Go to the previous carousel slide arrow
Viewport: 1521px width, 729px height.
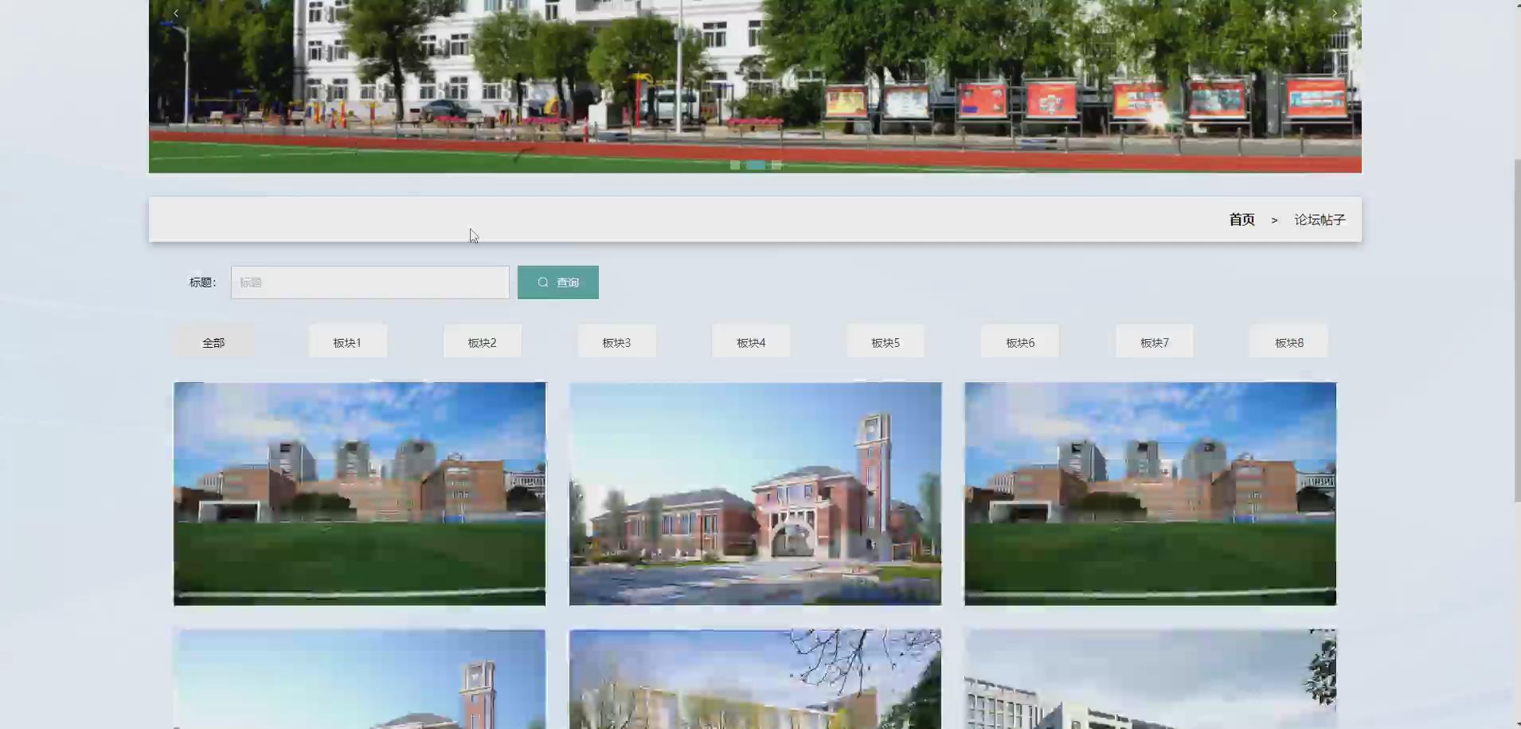[176, 14]
